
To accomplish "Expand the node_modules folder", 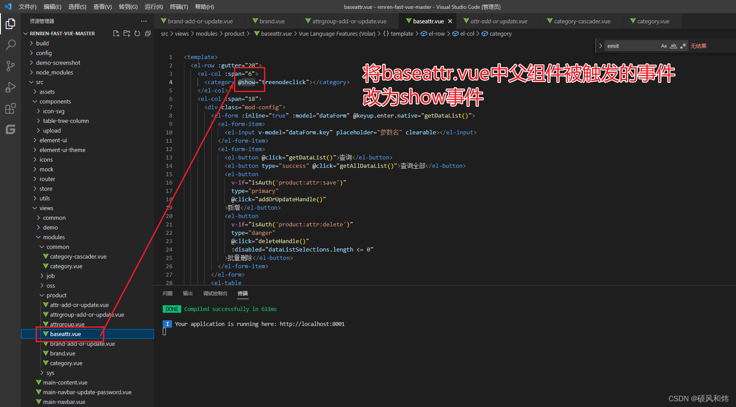I will pos(55,72).
